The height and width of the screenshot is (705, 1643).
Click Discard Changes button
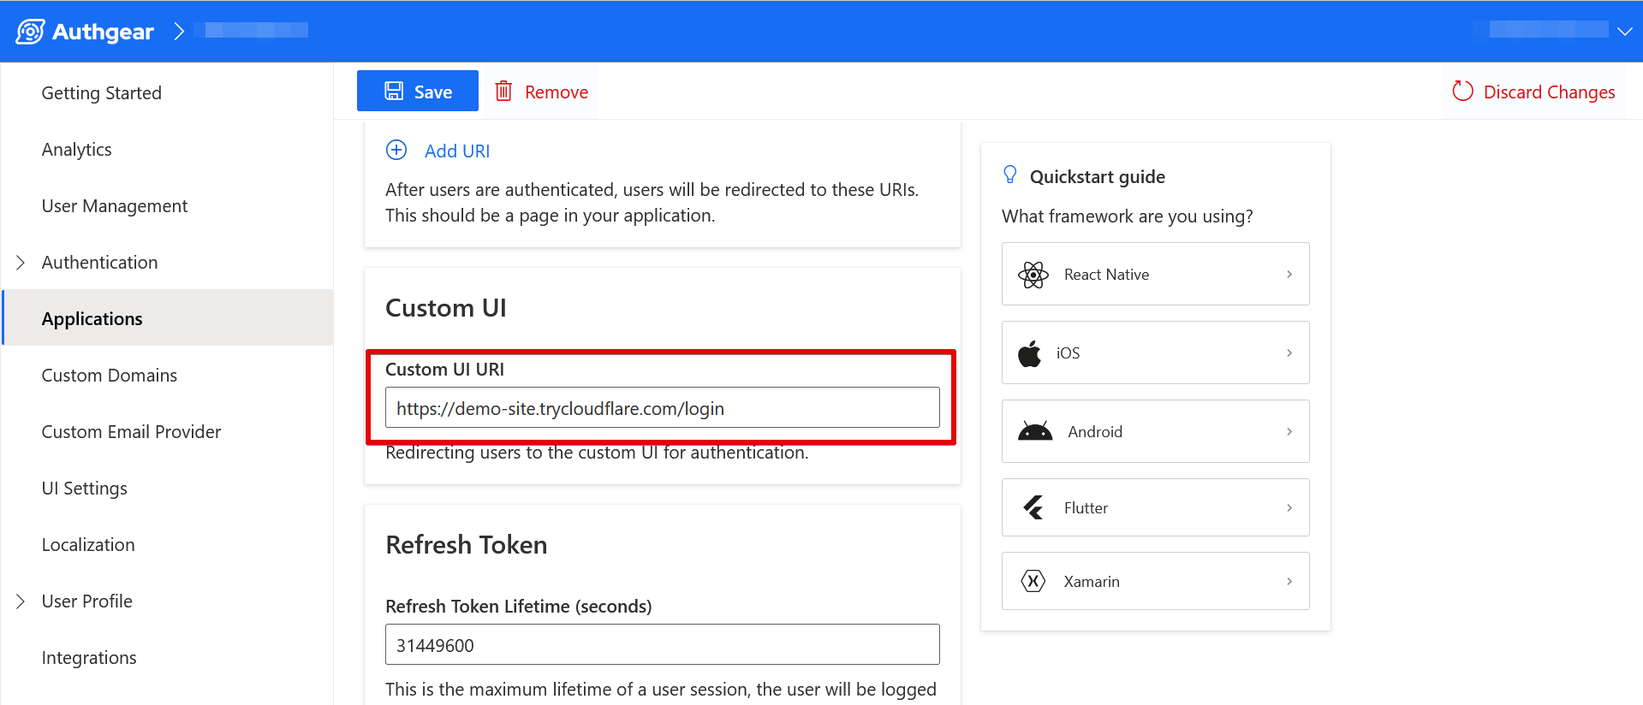coord(1533,92)
